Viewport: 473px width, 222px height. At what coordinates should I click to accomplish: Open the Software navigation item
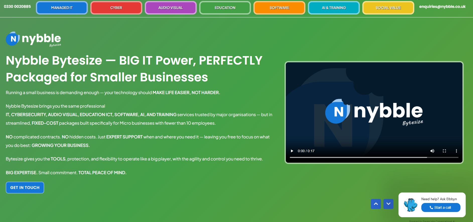[x=279, y=8]
